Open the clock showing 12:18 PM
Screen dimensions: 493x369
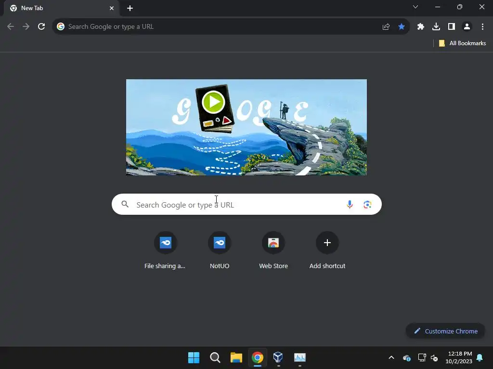click(459, 357)
